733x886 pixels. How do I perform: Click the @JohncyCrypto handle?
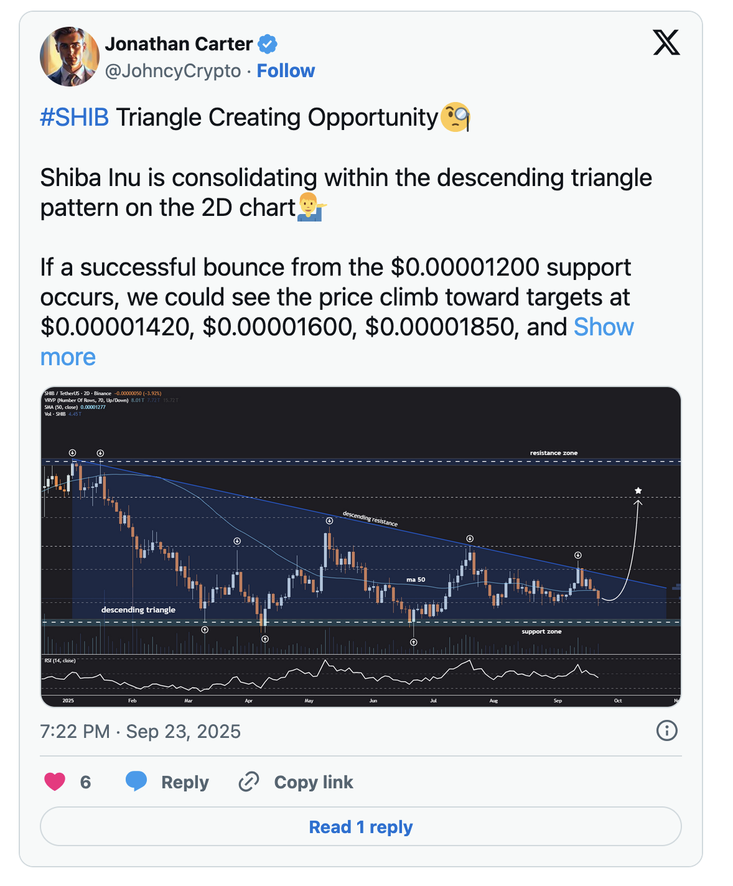pos(173,71)
